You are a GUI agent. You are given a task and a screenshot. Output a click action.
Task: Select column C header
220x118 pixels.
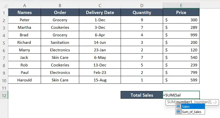click(x=100, y=5)
